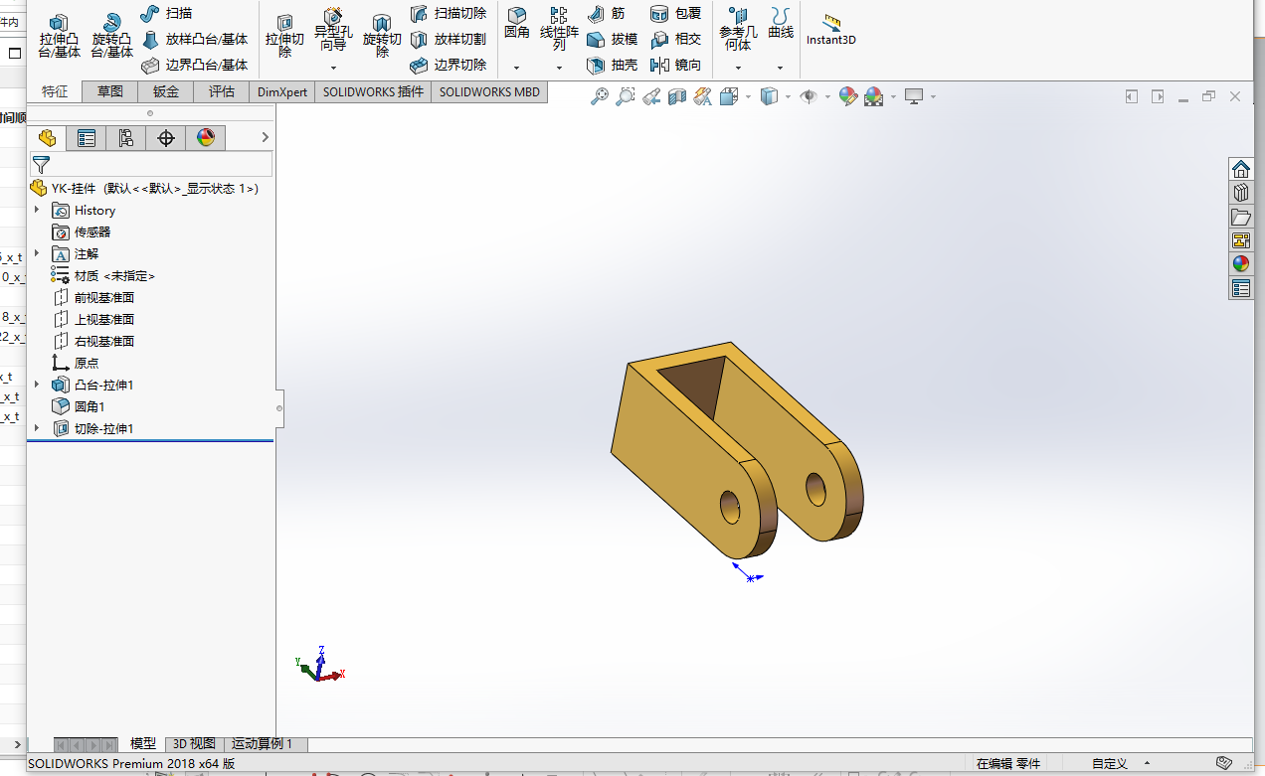Image resolution: width=1265 pixels, height=776 pixels.
Task: Select the Extruded Boss/Base tool (拉伸凸台/基体)
Action: click(x=60, y=37)
